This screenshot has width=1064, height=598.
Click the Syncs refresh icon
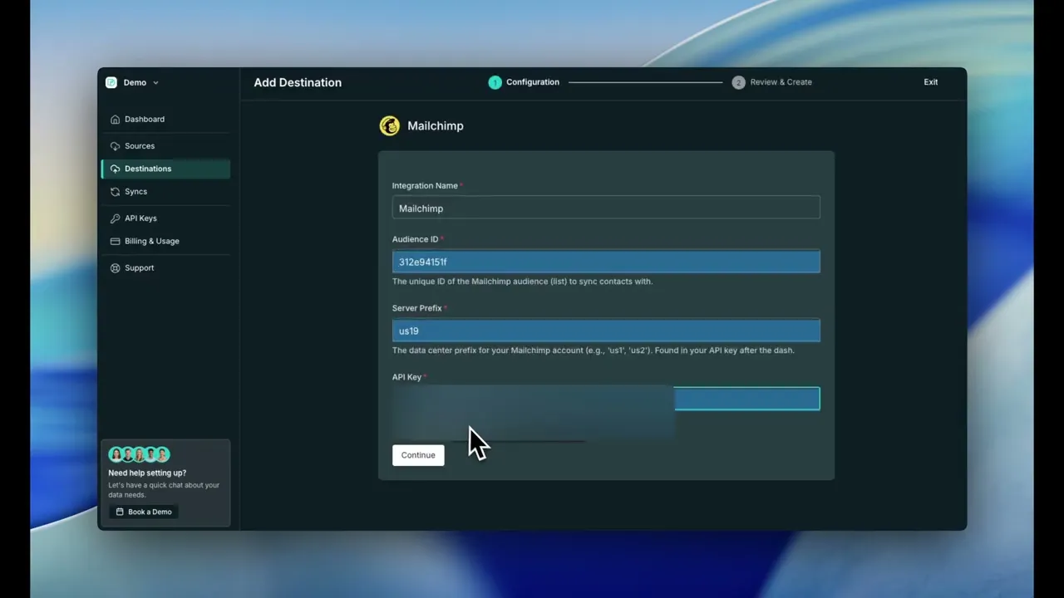pyautogui.click(x=115, y=192)
